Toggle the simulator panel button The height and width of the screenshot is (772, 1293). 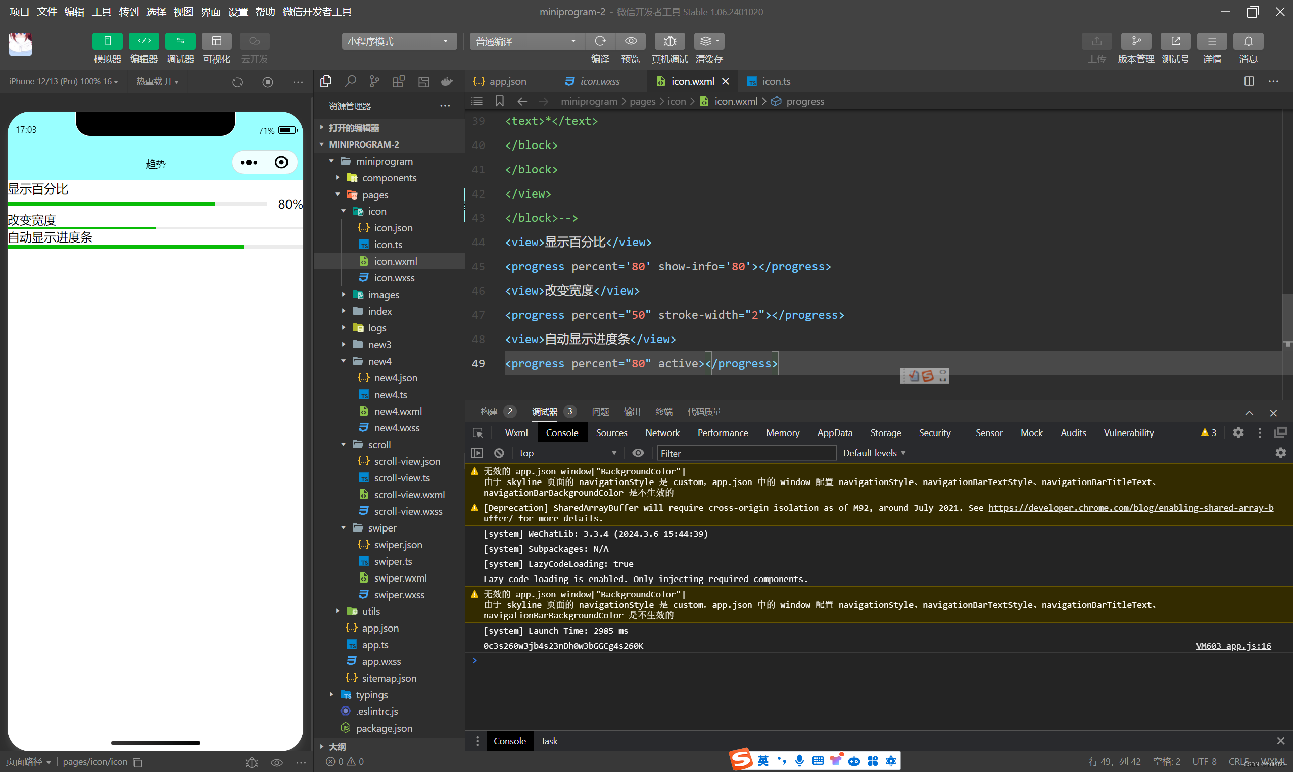tap(107, 41)
